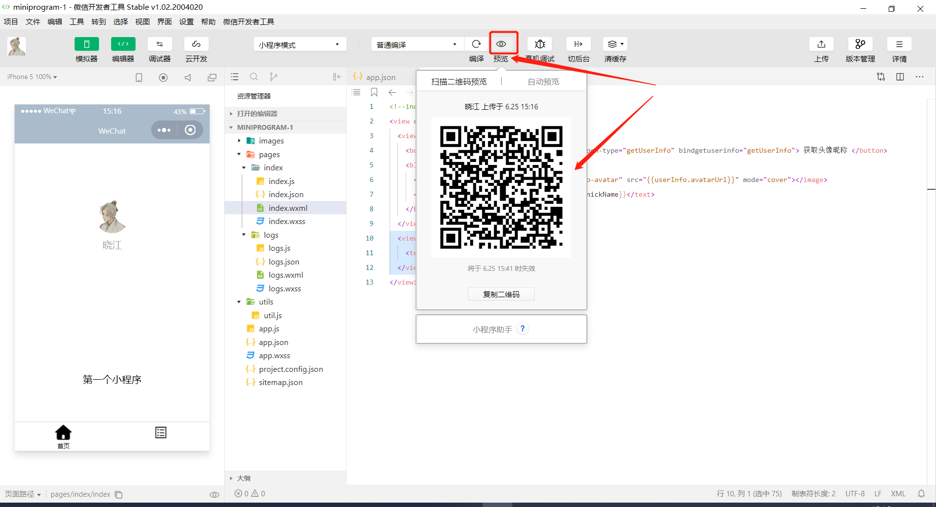This screenshot has height=507, width=936.
Task: Click the user avatar in toolbar
Action: [x=17, y=46]
